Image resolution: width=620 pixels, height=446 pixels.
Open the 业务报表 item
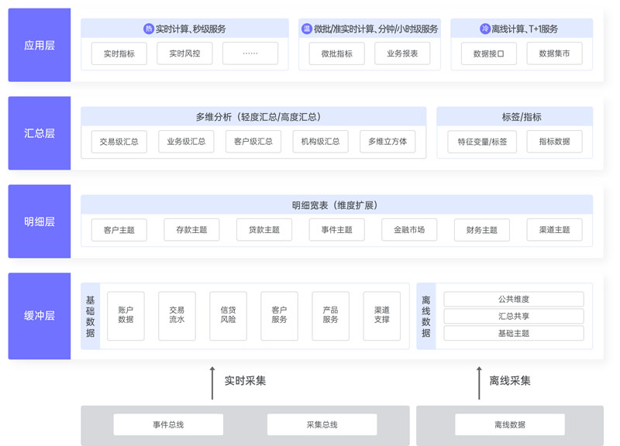pos(402,53)
